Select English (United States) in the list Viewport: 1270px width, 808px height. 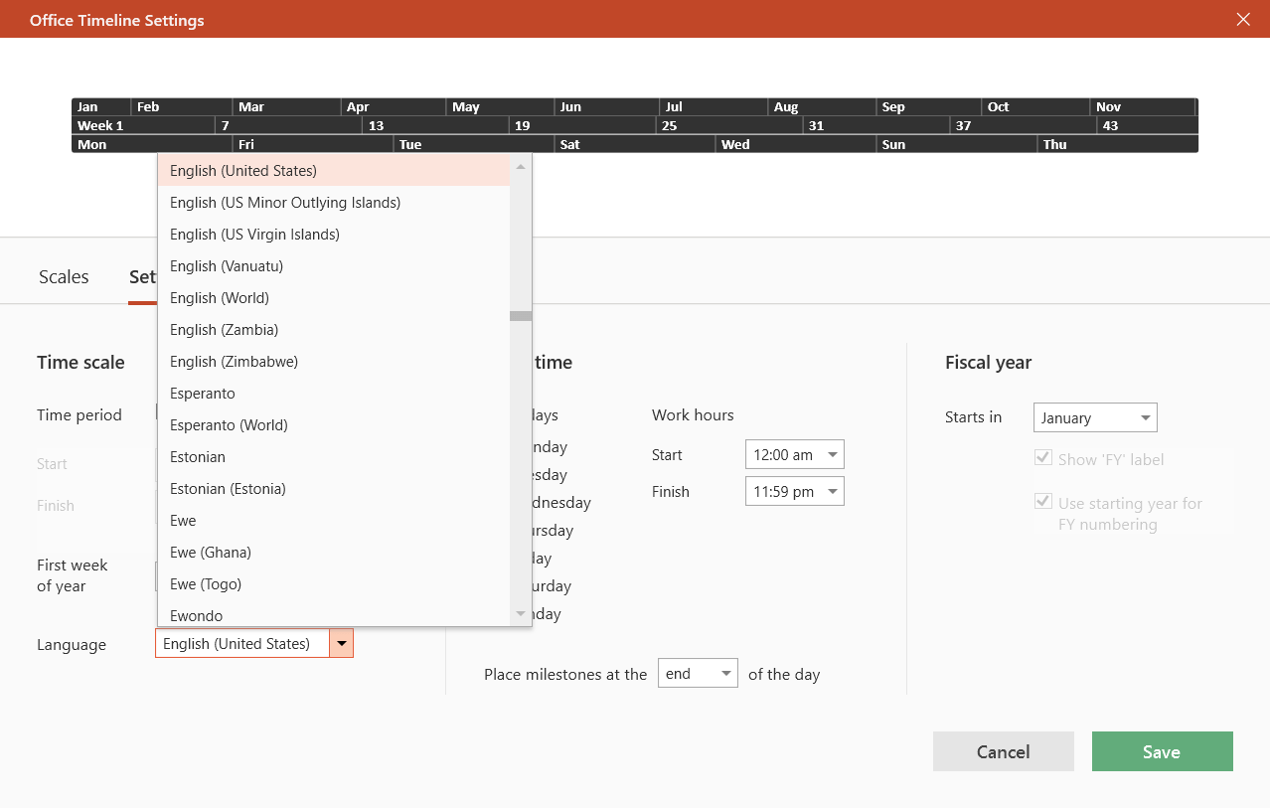[x=334, y=171]
